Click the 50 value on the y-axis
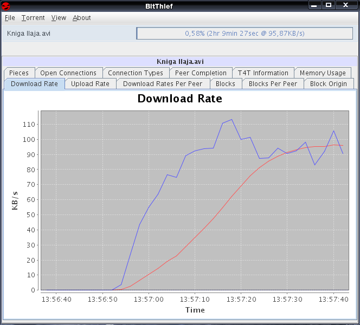 pyautogui.click(x=31, y=215)
